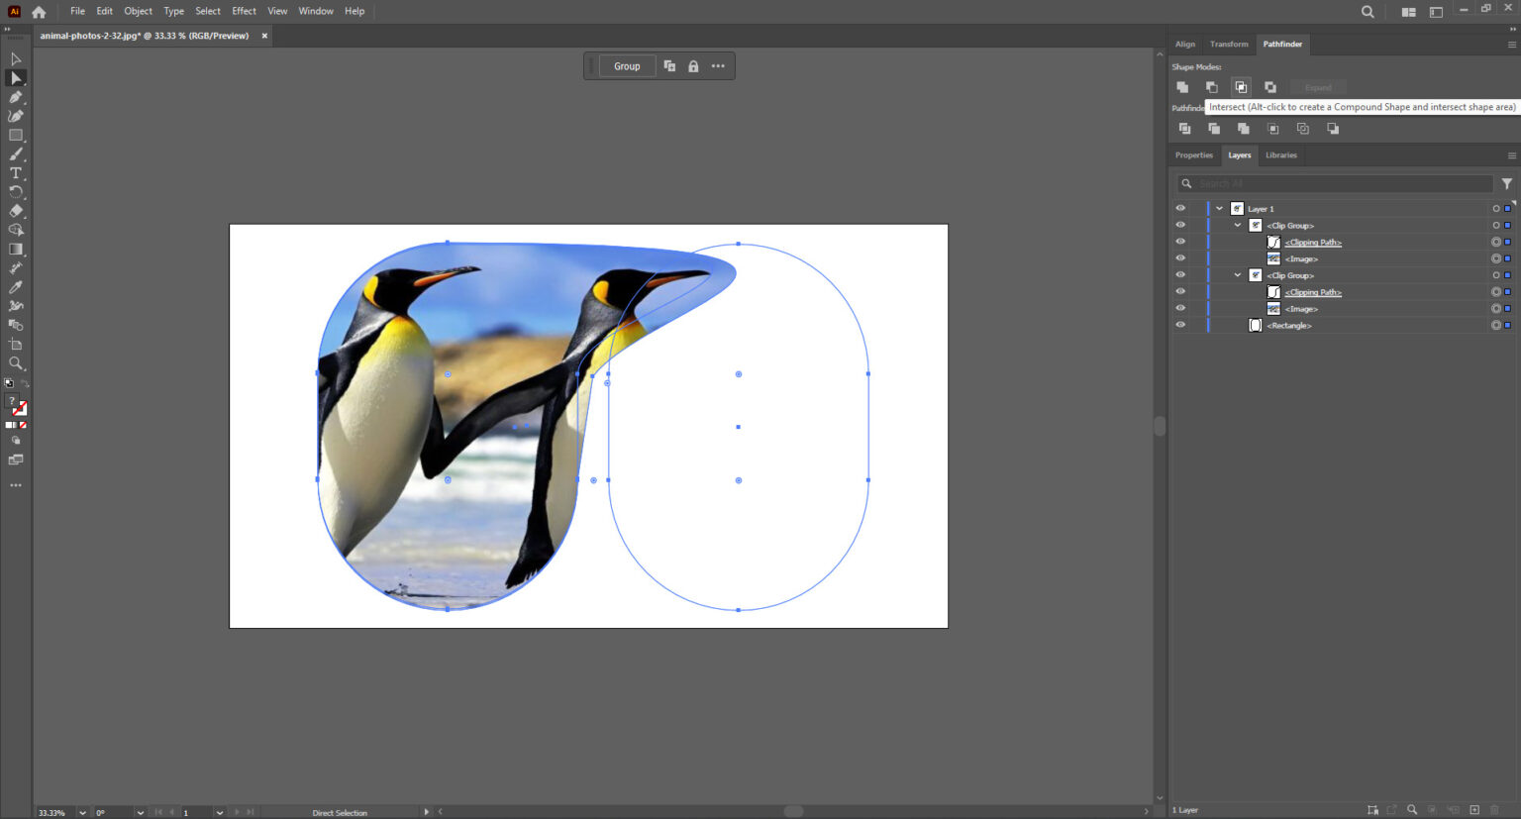Click the Expand button in Pathfinder

point(1318,87)
